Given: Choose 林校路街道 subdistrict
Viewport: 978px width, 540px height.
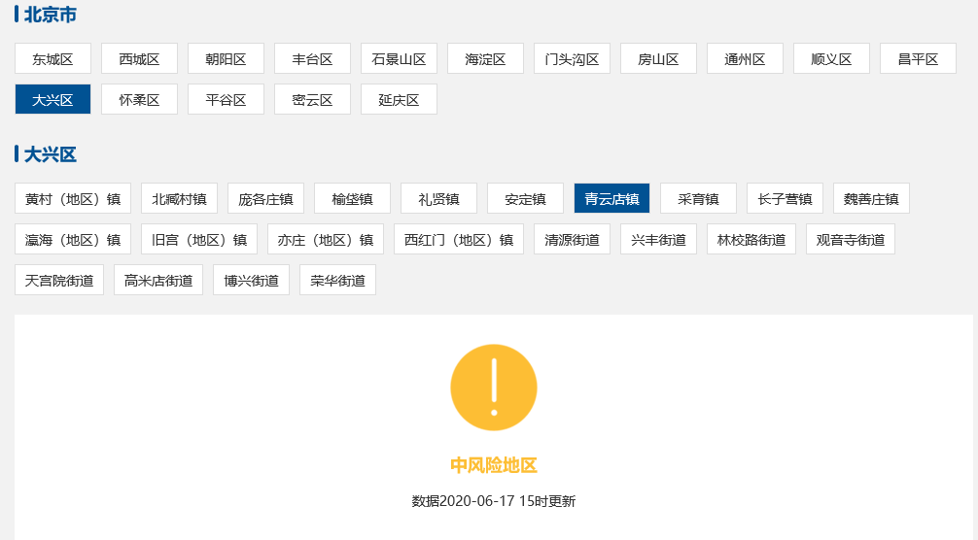Looking at the screenshot, I should pyautogui.click(x=751, y=239).
